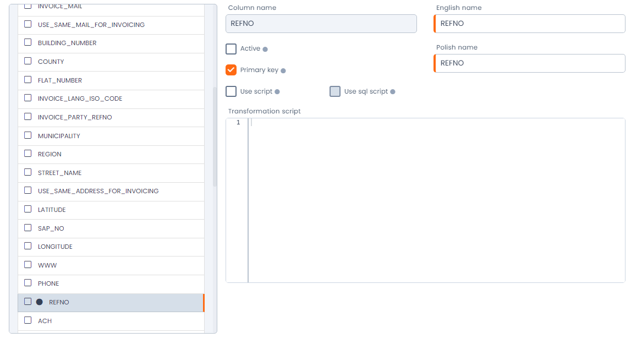This screenshot has height=338, width=631.
Task: Toggle the Use sql script checkbox
Action: pyautogui.click(x=335, y=91)
